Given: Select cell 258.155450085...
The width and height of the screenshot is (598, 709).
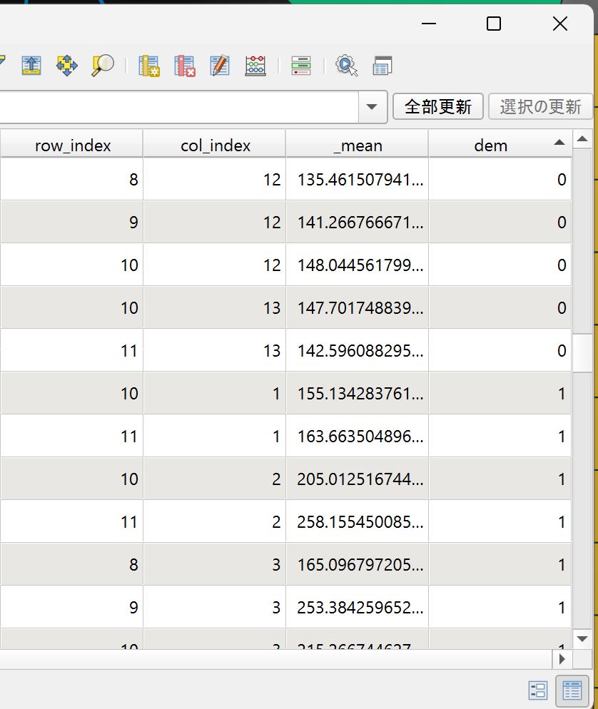Looking at the screenshot, I should [358, 522].
